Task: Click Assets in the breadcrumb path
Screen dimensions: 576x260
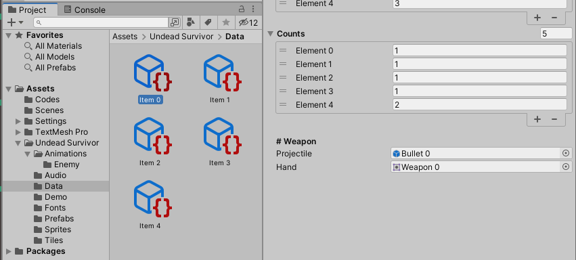Action: coord(125,37)
